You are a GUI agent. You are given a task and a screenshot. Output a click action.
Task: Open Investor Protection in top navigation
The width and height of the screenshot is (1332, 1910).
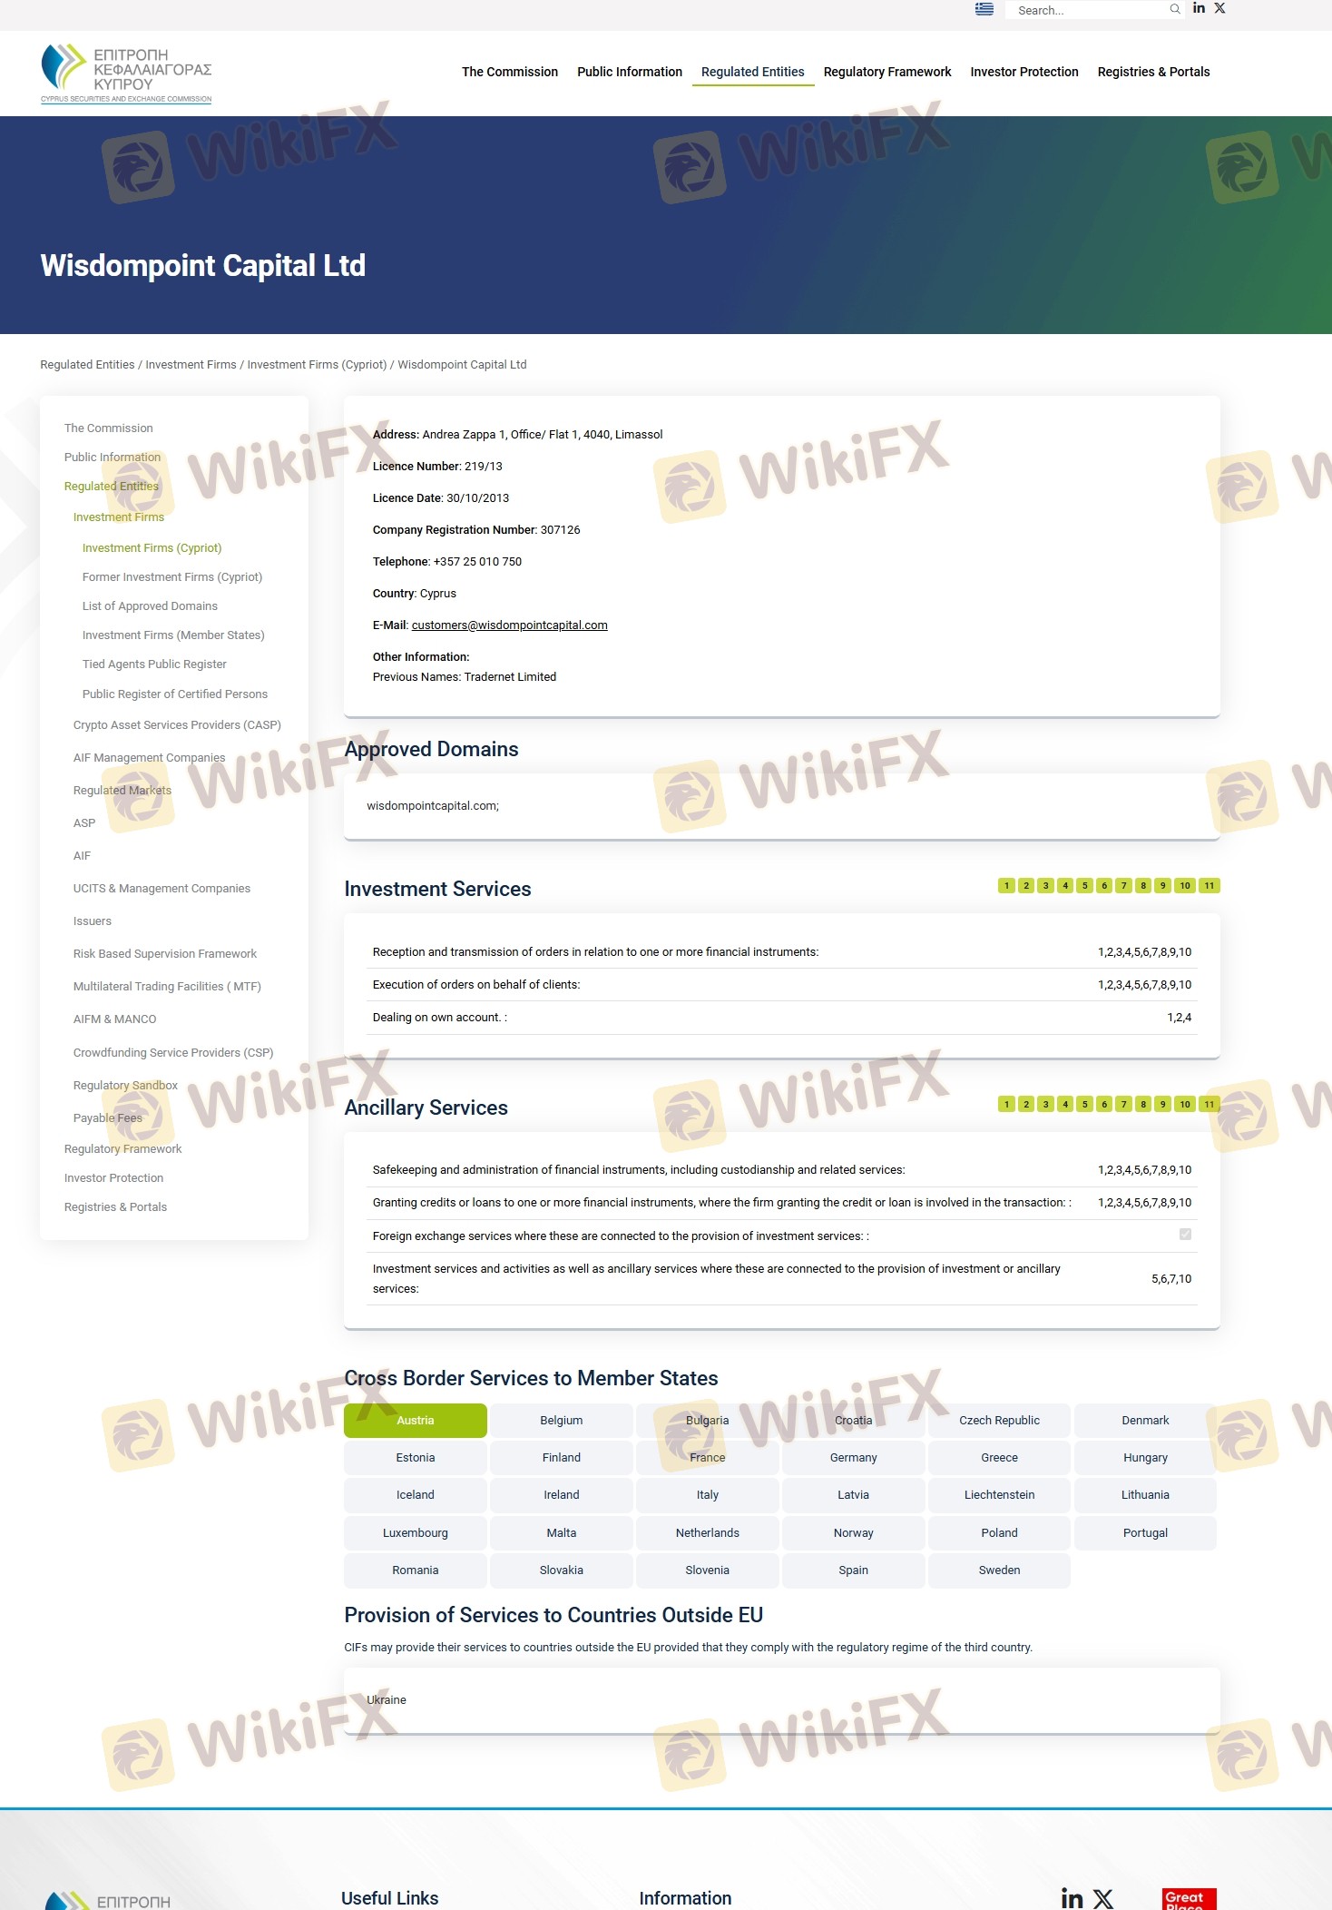pyautogui.click(x=1024, y=72)
